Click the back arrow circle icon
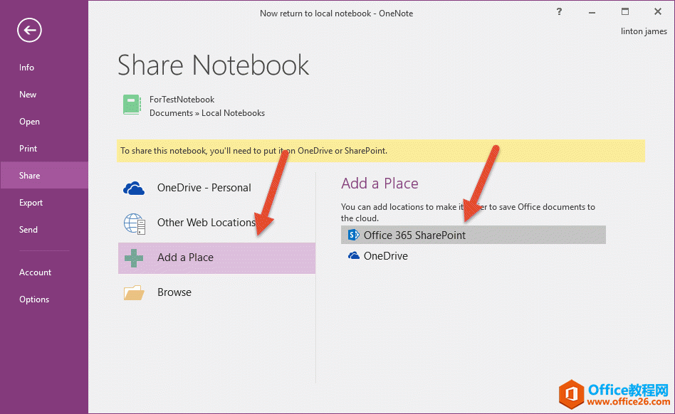 pyautogui.click(x=29, y=30)
